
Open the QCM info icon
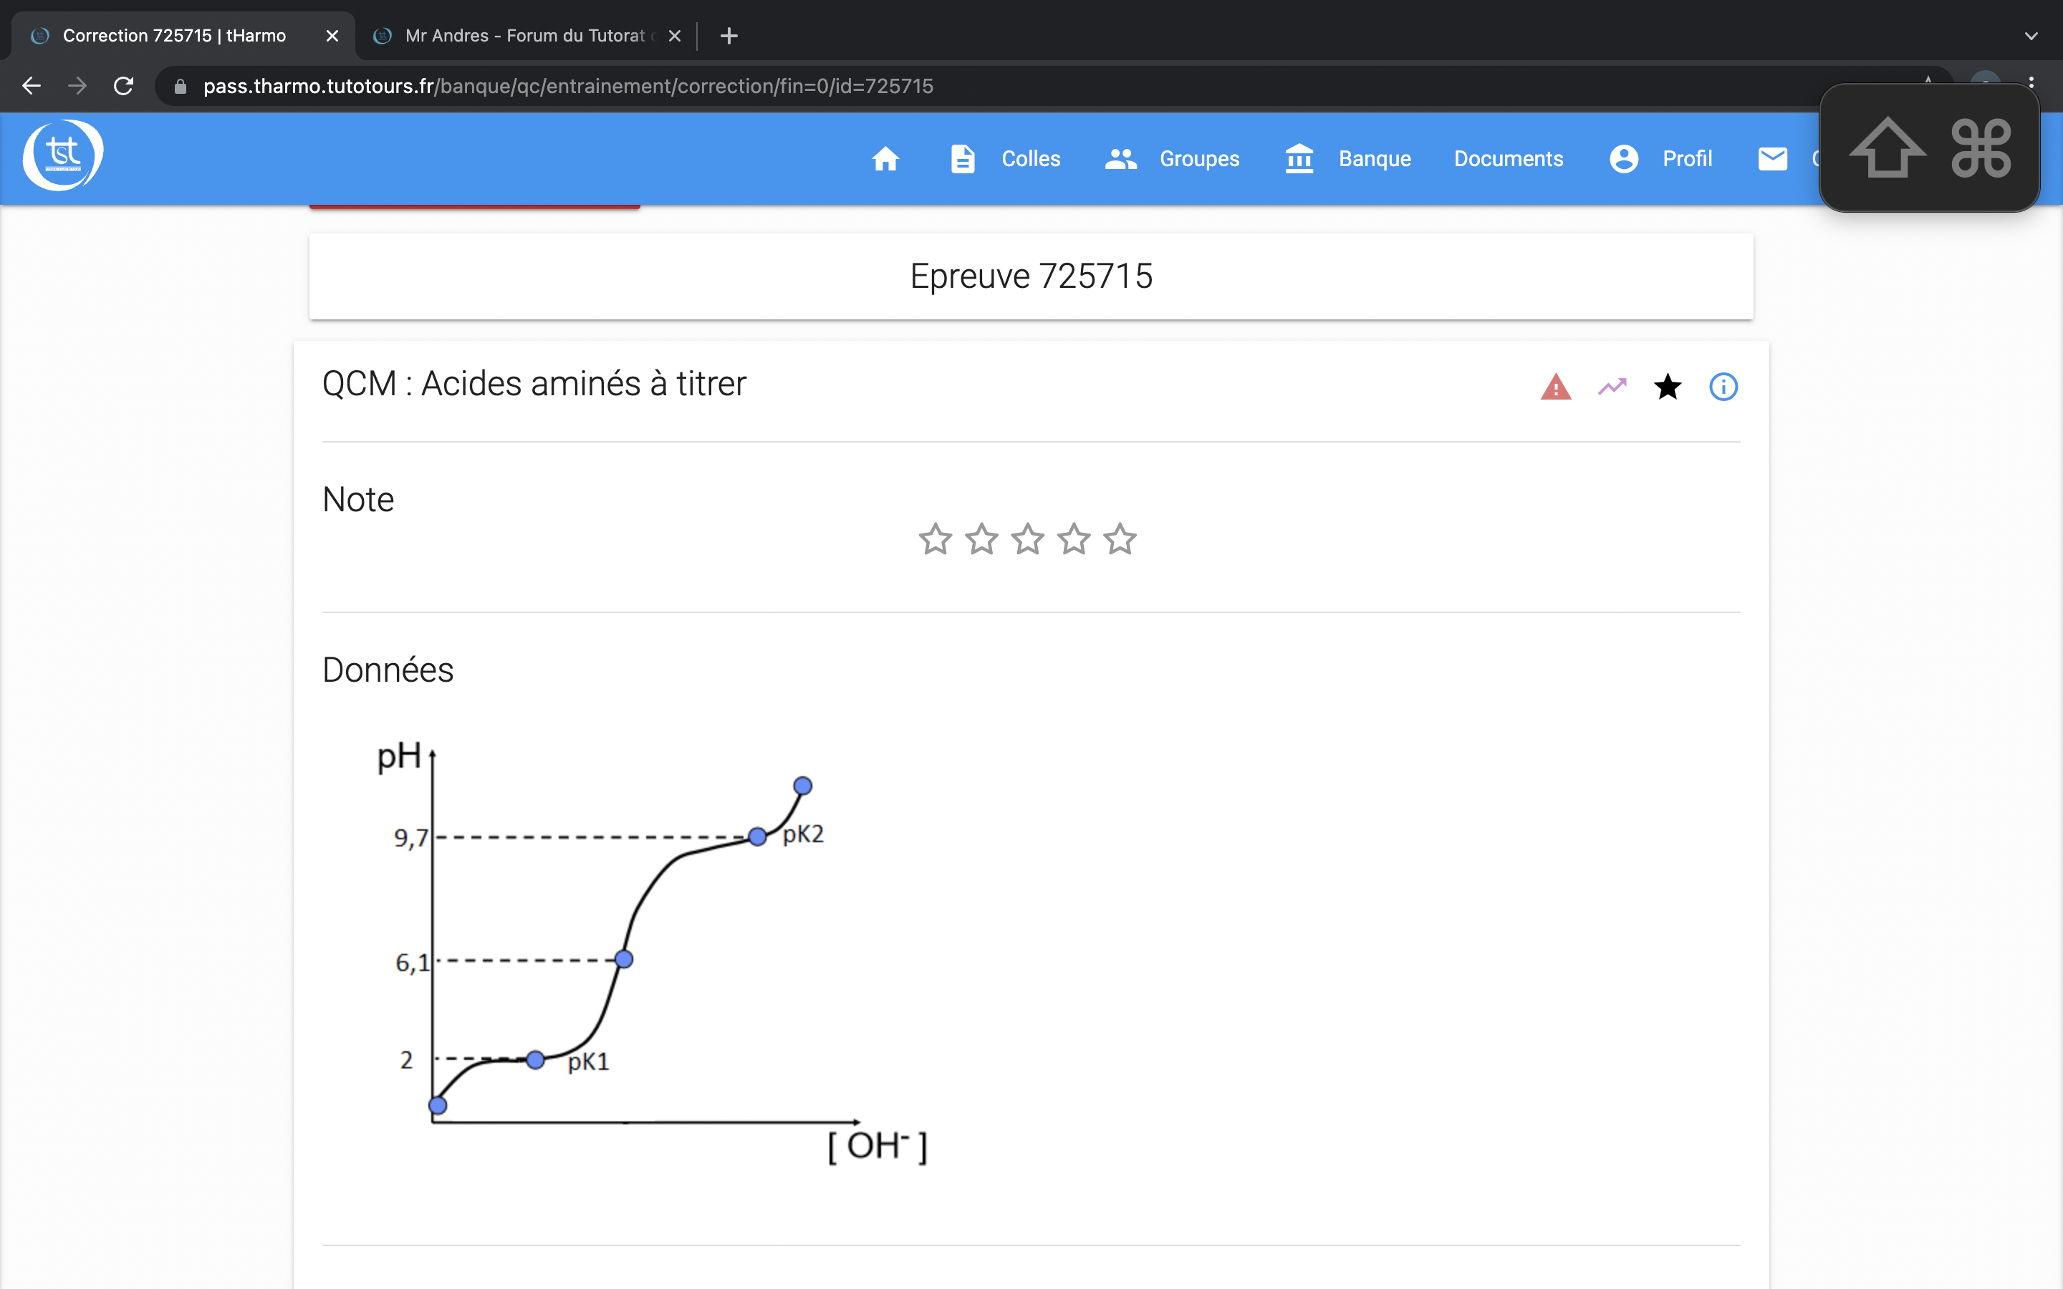[1723, 387]
